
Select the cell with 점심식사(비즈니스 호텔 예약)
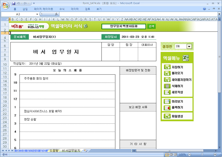click(x=43, y=111)
